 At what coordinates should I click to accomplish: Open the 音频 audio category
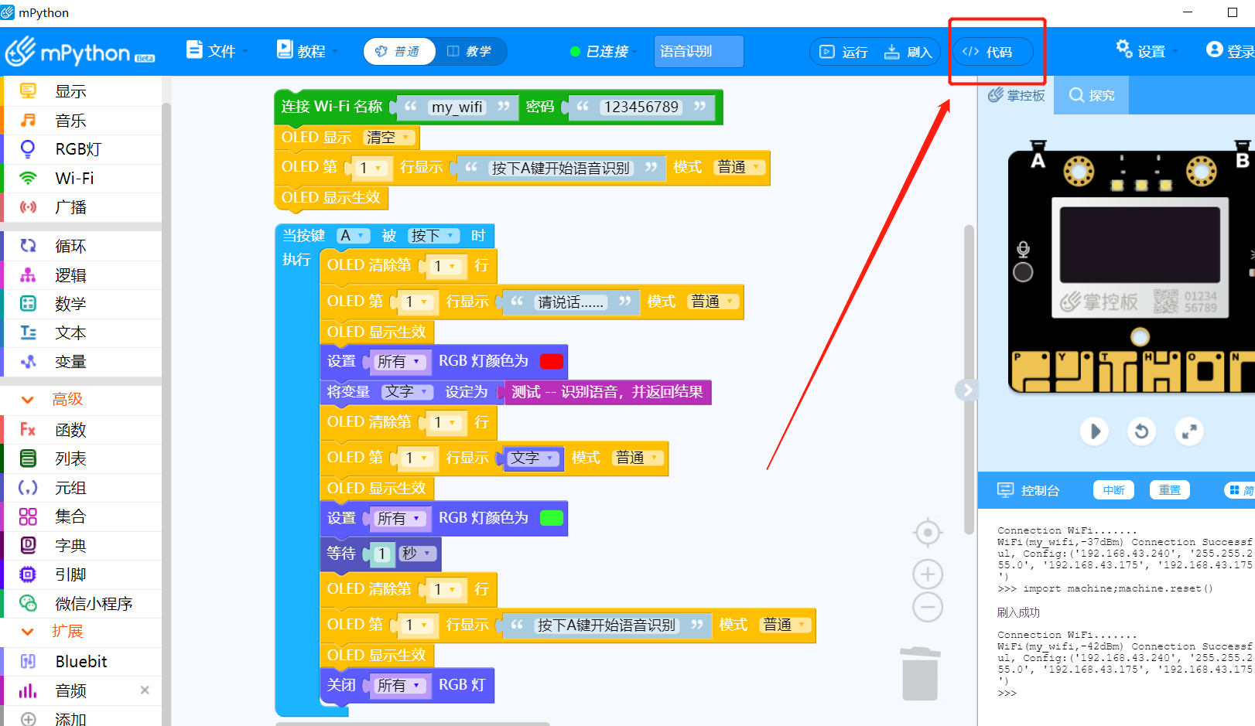pyautogui.click(x=81, y=690)
